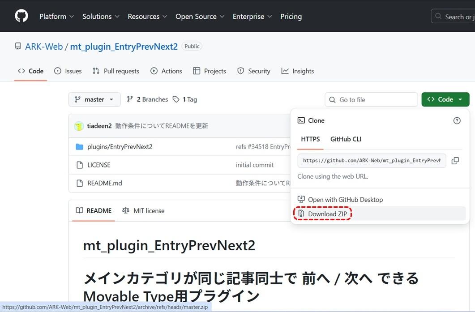475x312 pixels.
Task: Copy the clone URL using the copy icon
Action: coord(455,160)
